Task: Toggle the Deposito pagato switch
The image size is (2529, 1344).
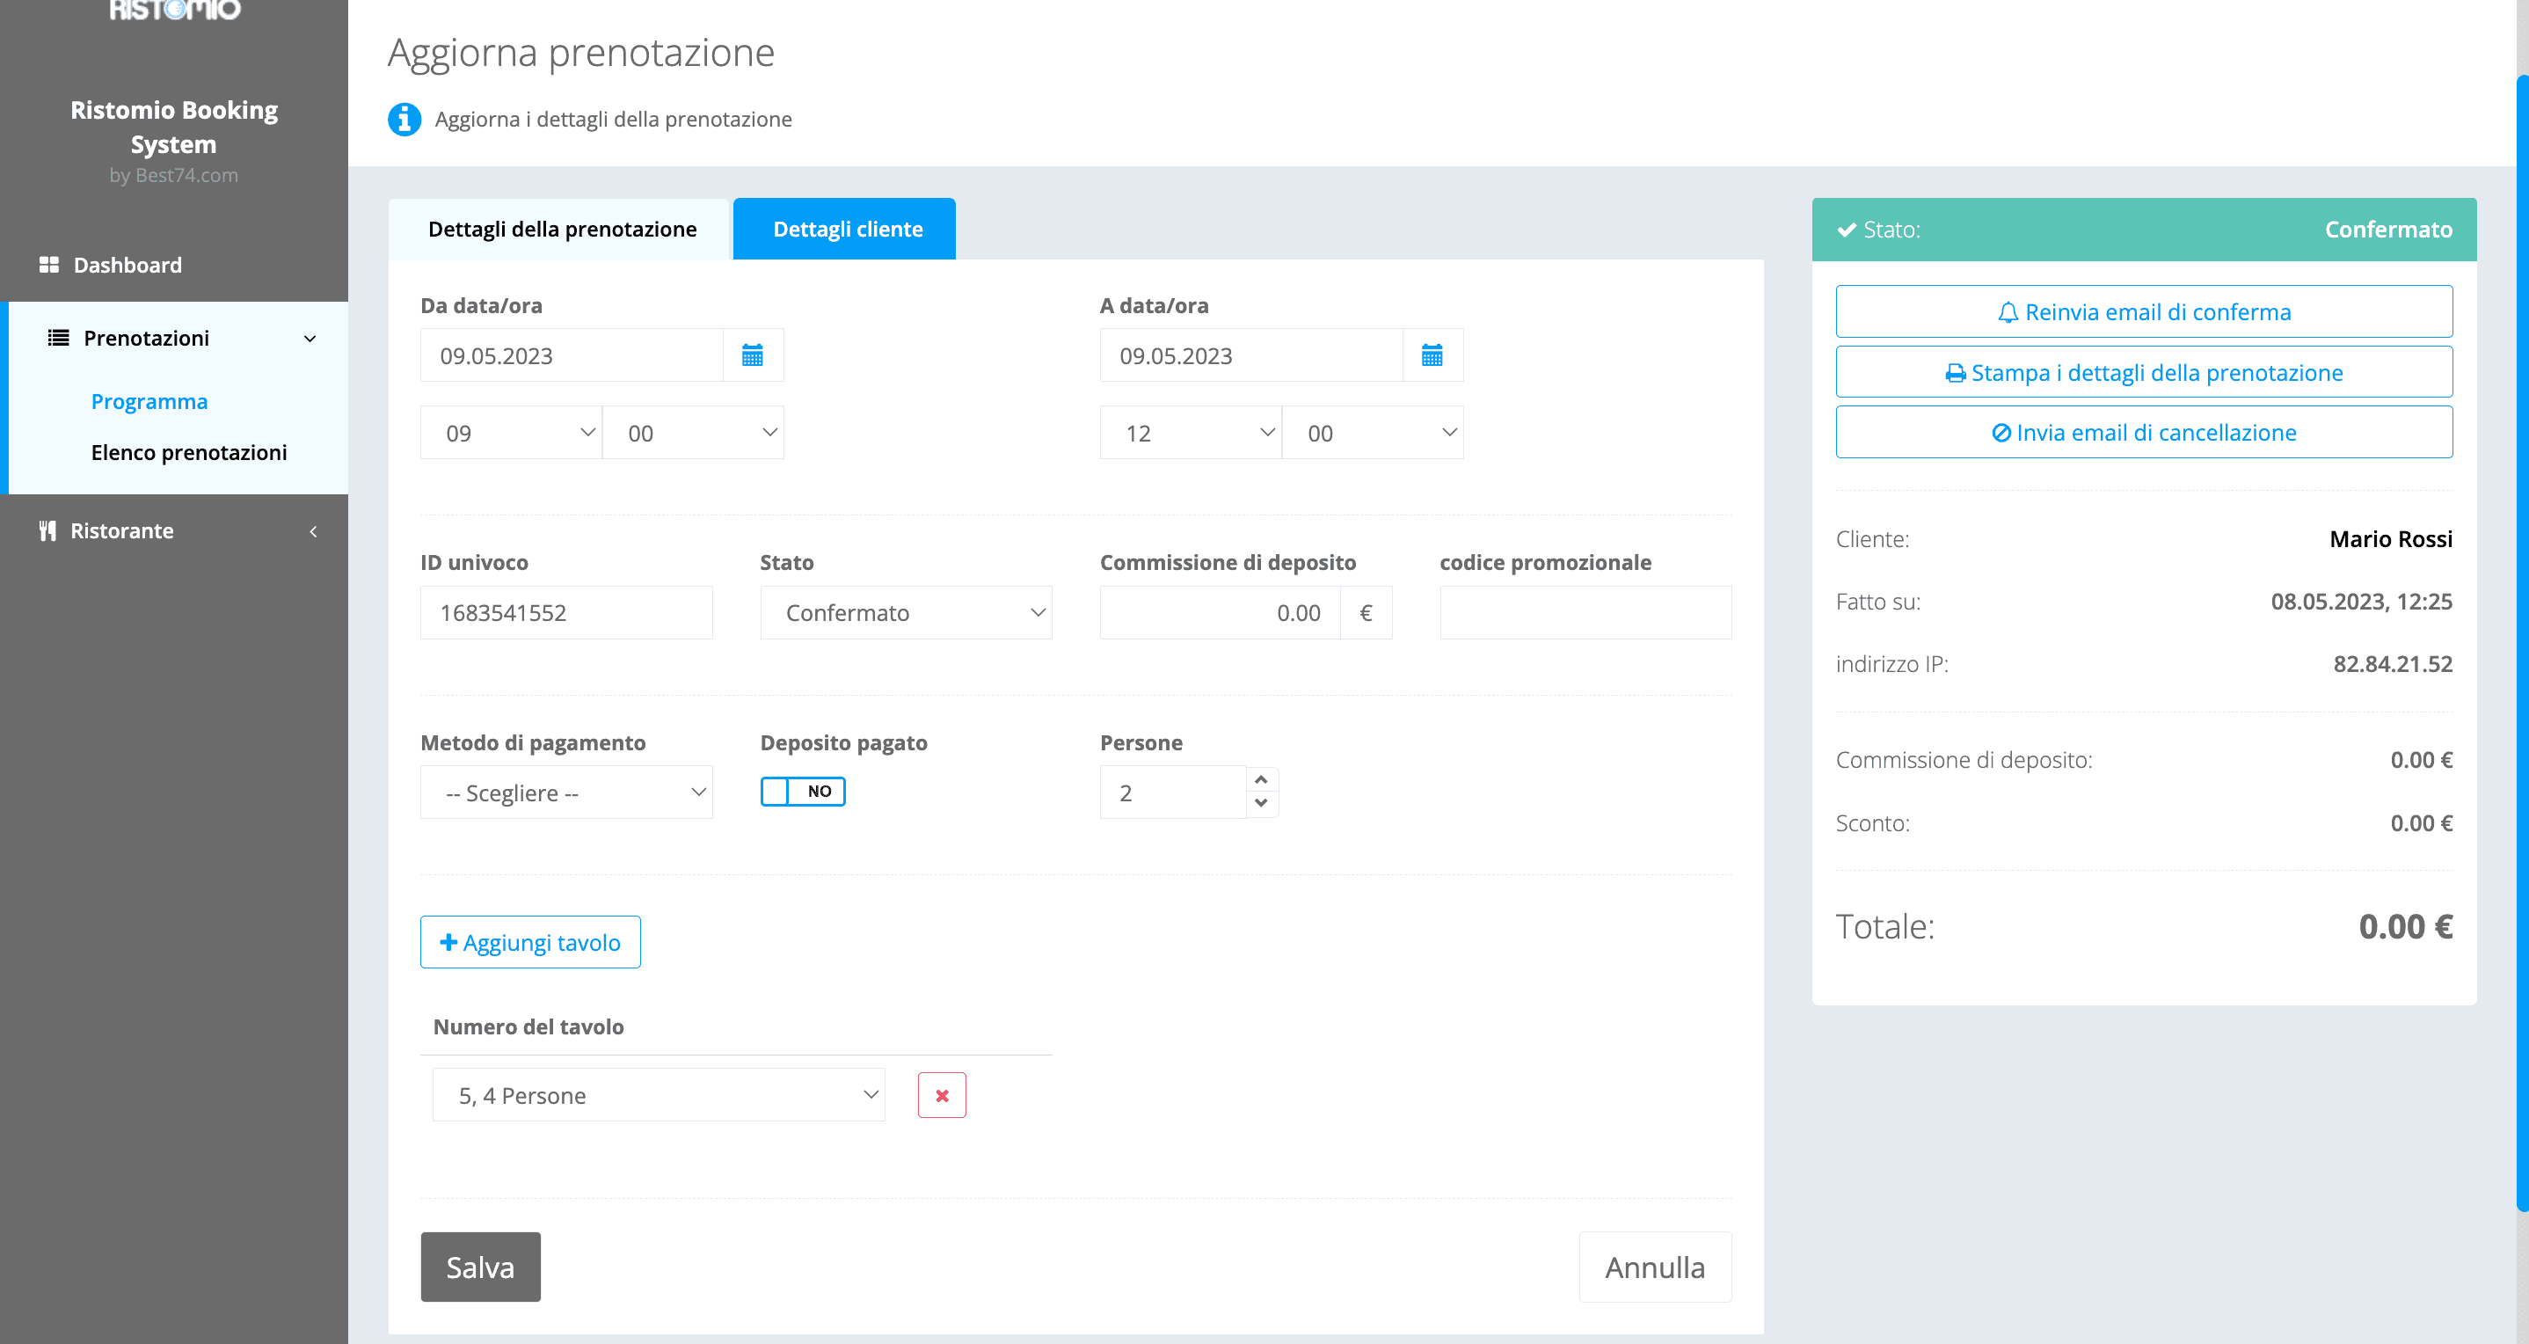Action: [x=802, y=790]
